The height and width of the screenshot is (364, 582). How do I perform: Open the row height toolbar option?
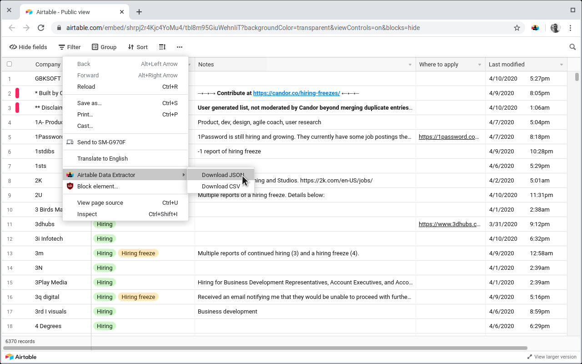coord(162,47)
